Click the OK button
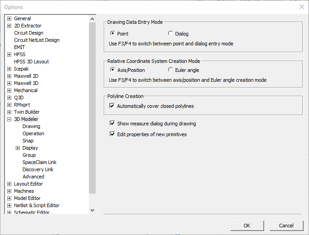 [x=247, y=226]
